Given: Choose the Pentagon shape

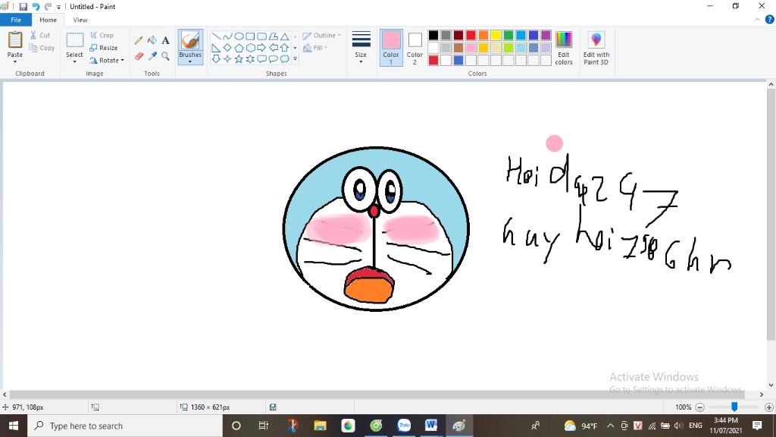Looking at the screenshot, I should pos(239,48).
